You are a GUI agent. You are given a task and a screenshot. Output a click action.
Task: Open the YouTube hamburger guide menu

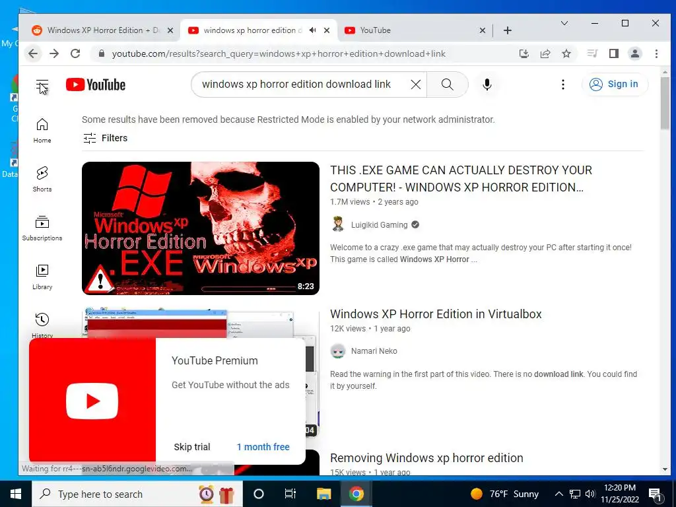42,85
